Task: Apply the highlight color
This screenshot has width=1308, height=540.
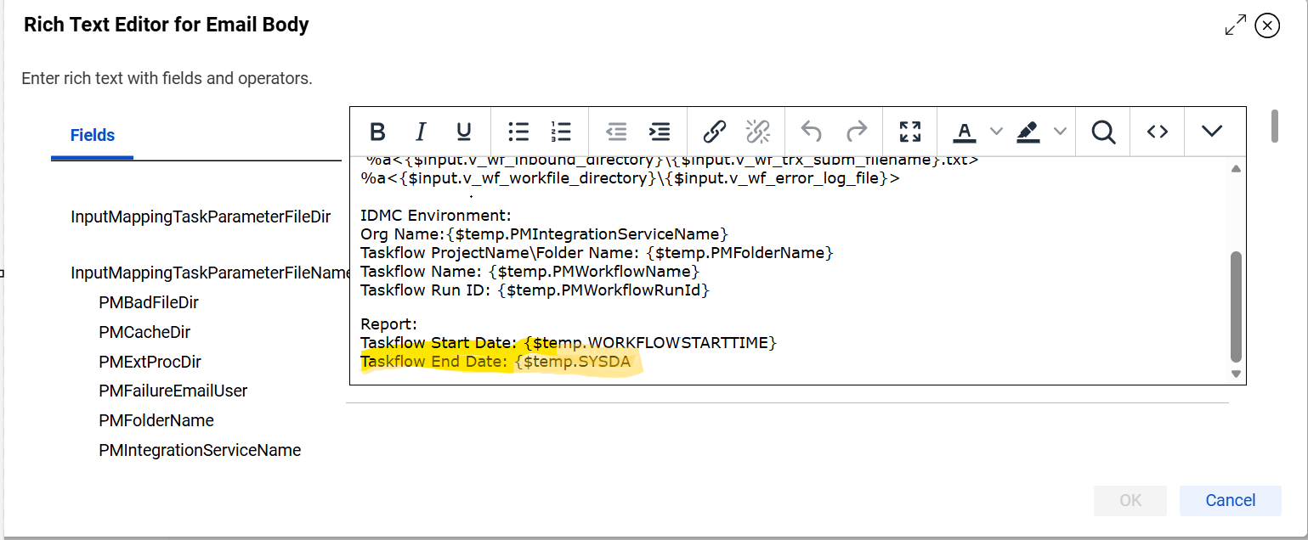Action: [x=1027, y=132]
